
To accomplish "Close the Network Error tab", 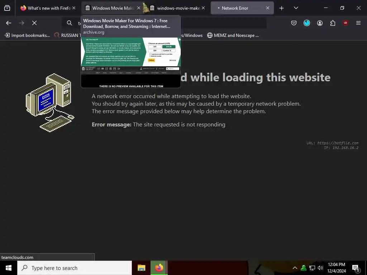I will (267, 8).
